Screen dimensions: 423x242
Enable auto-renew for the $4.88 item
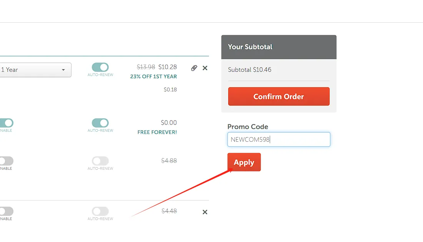pyautogui.click(x=100, y=161)
